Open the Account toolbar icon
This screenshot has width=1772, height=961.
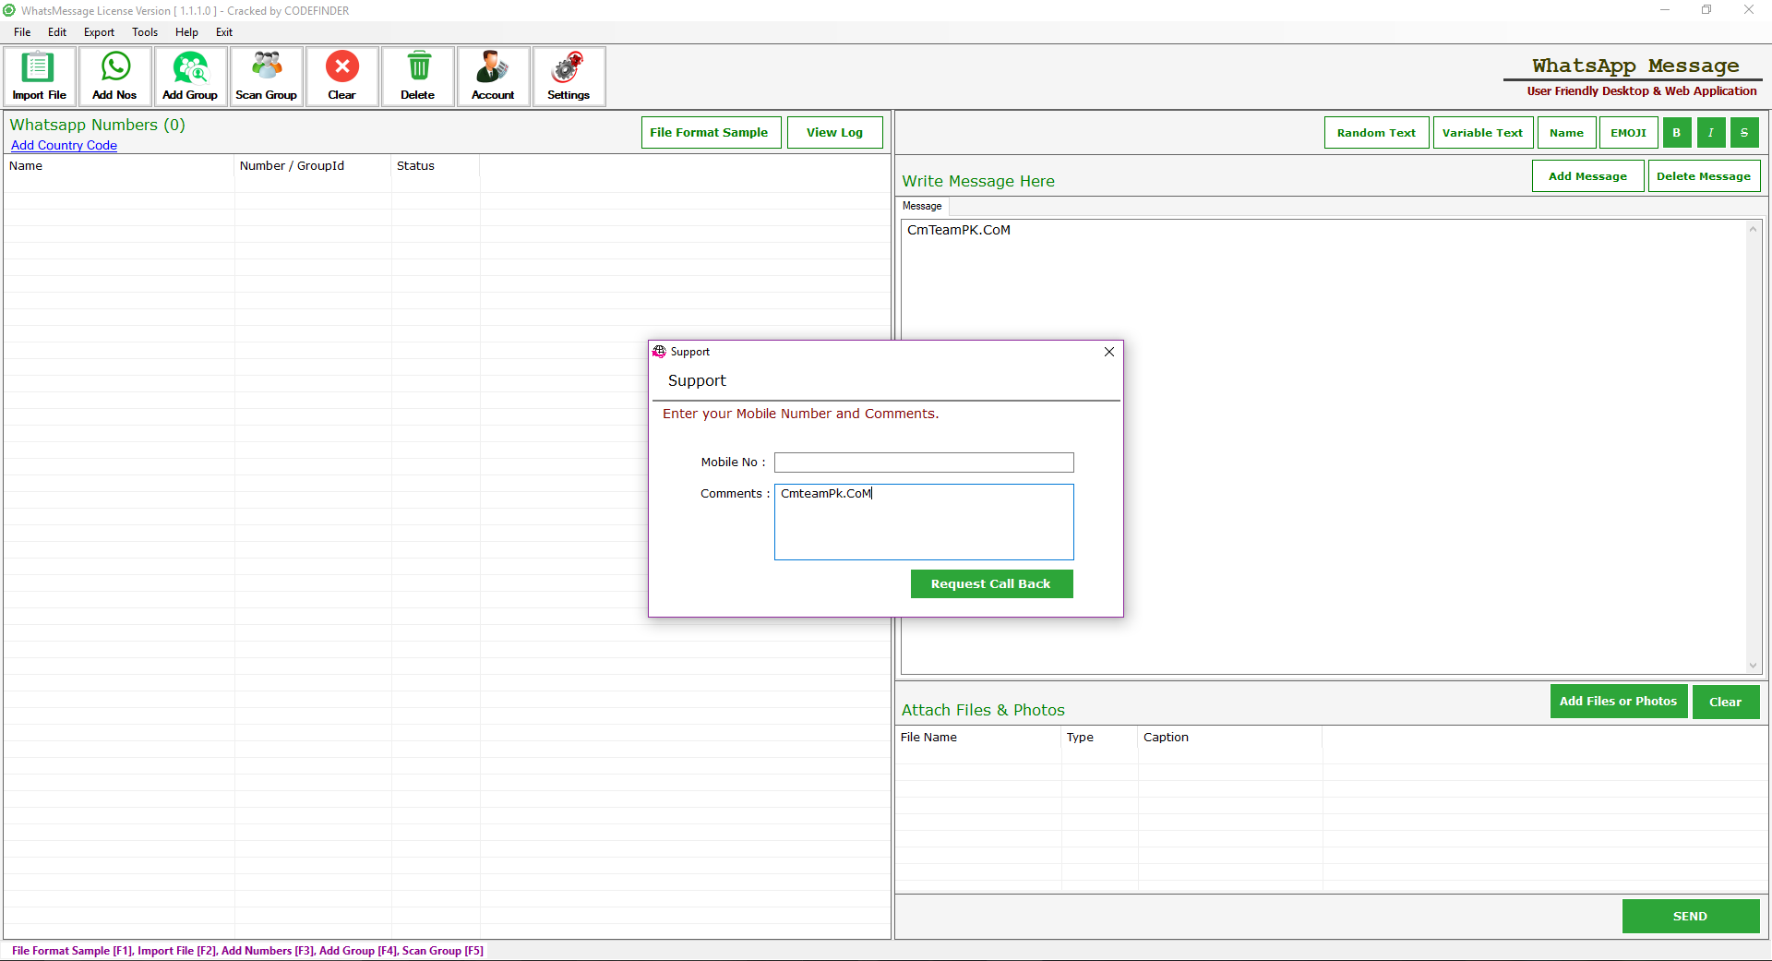(x=493, y=77)
